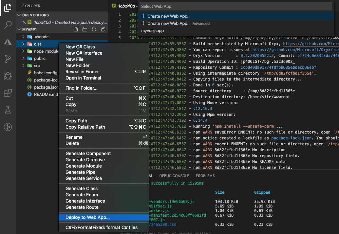Click the dist folder icon
This screenshot has width=339, height=234.
29,44
